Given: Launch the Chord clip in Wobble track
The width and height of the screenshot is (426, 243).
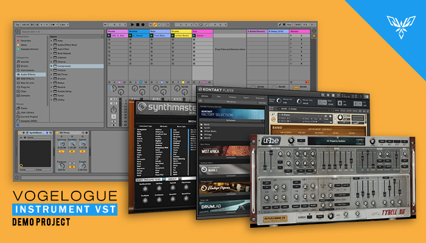Looking at the screenshot, I should pos(130,35).
